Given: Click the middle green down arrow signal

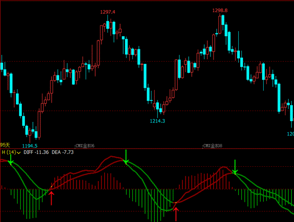Looking at the screenshot, I should (x=126, y=157).
